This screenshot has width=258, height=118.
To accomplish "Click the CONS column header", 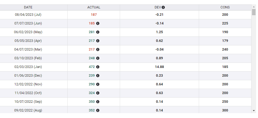I will click(x=225, y=7).
